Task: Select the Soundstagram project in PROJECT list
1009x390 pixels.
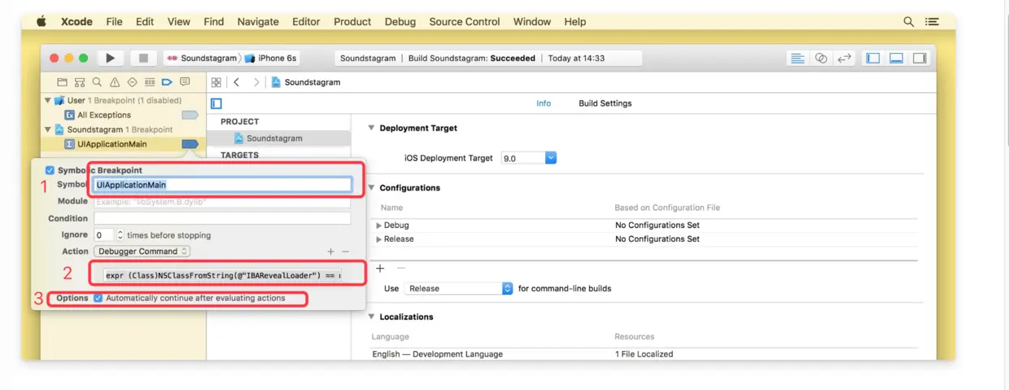Action: (x=278, y=138)
